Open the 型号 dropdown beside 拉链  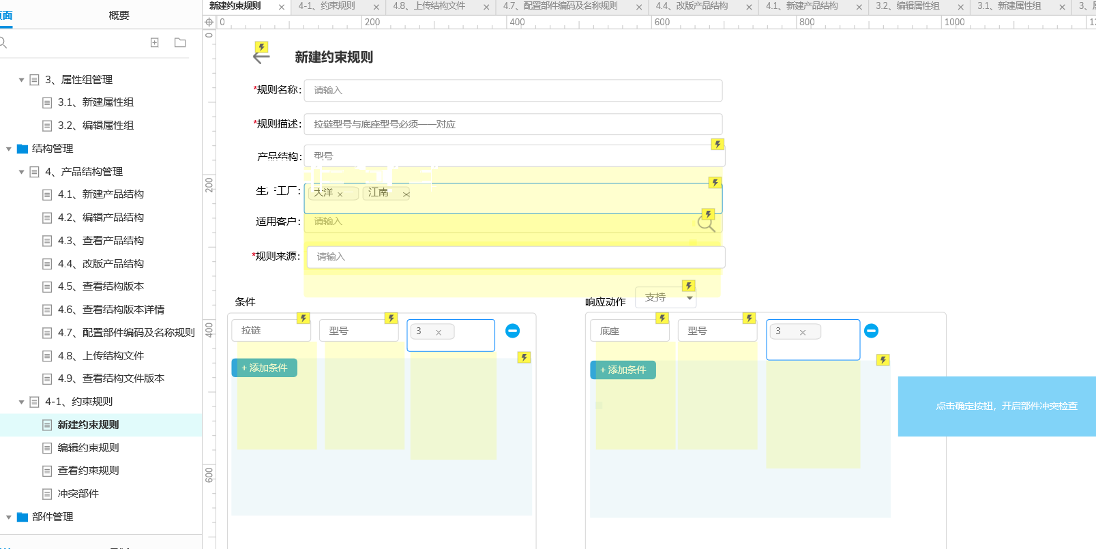coord(359,331)
